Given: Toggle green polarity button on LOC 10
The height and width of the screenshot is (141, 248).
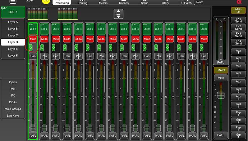Looking at the screenshot, I should click(133, 47).
